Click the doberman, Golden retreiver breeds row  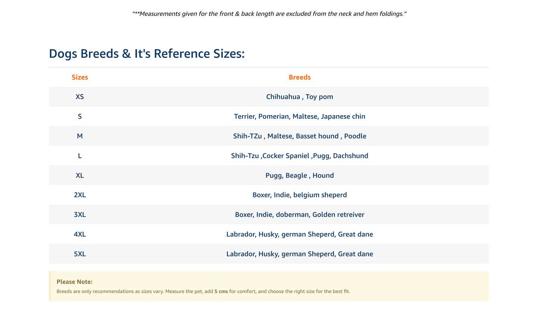[299, 215]
